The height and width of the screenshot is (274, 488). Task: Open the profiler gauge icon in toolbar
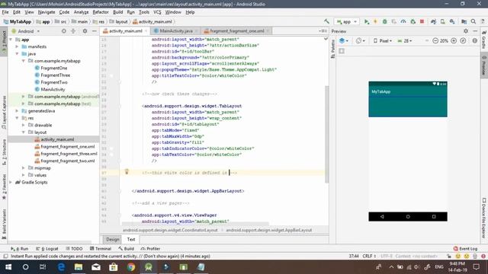click(x=403, y=21)
